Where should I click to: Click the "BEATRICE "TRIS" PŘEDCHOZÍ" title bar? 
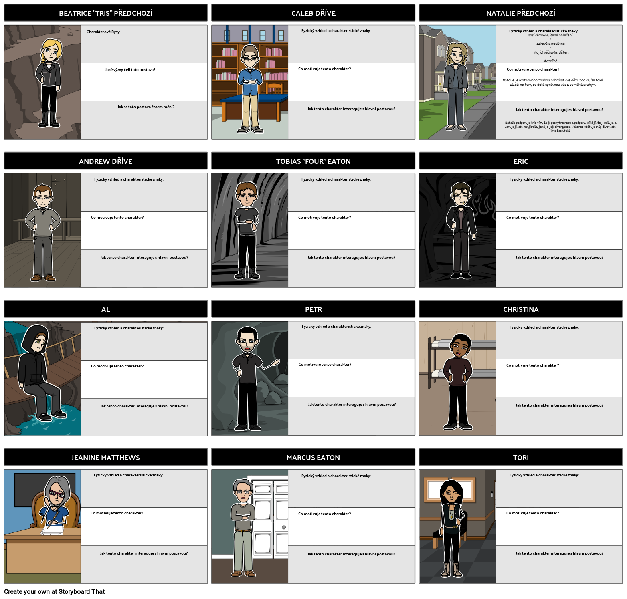105,13
